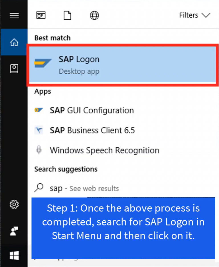
Task: Click See web results for sap
Action: [94, 188]
